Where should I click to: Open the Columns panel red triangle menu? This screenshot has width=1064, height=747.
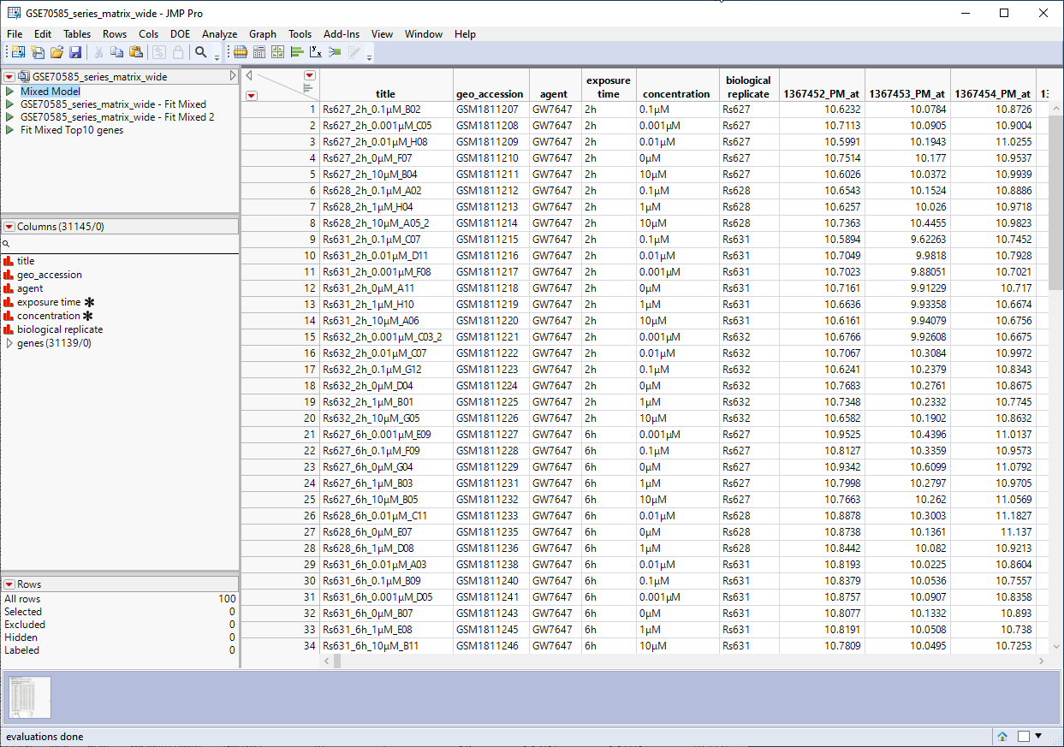tap(9, 227)
